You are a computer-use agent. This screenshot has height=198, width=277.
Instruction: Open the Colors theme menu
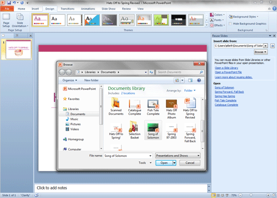(217, 15)
